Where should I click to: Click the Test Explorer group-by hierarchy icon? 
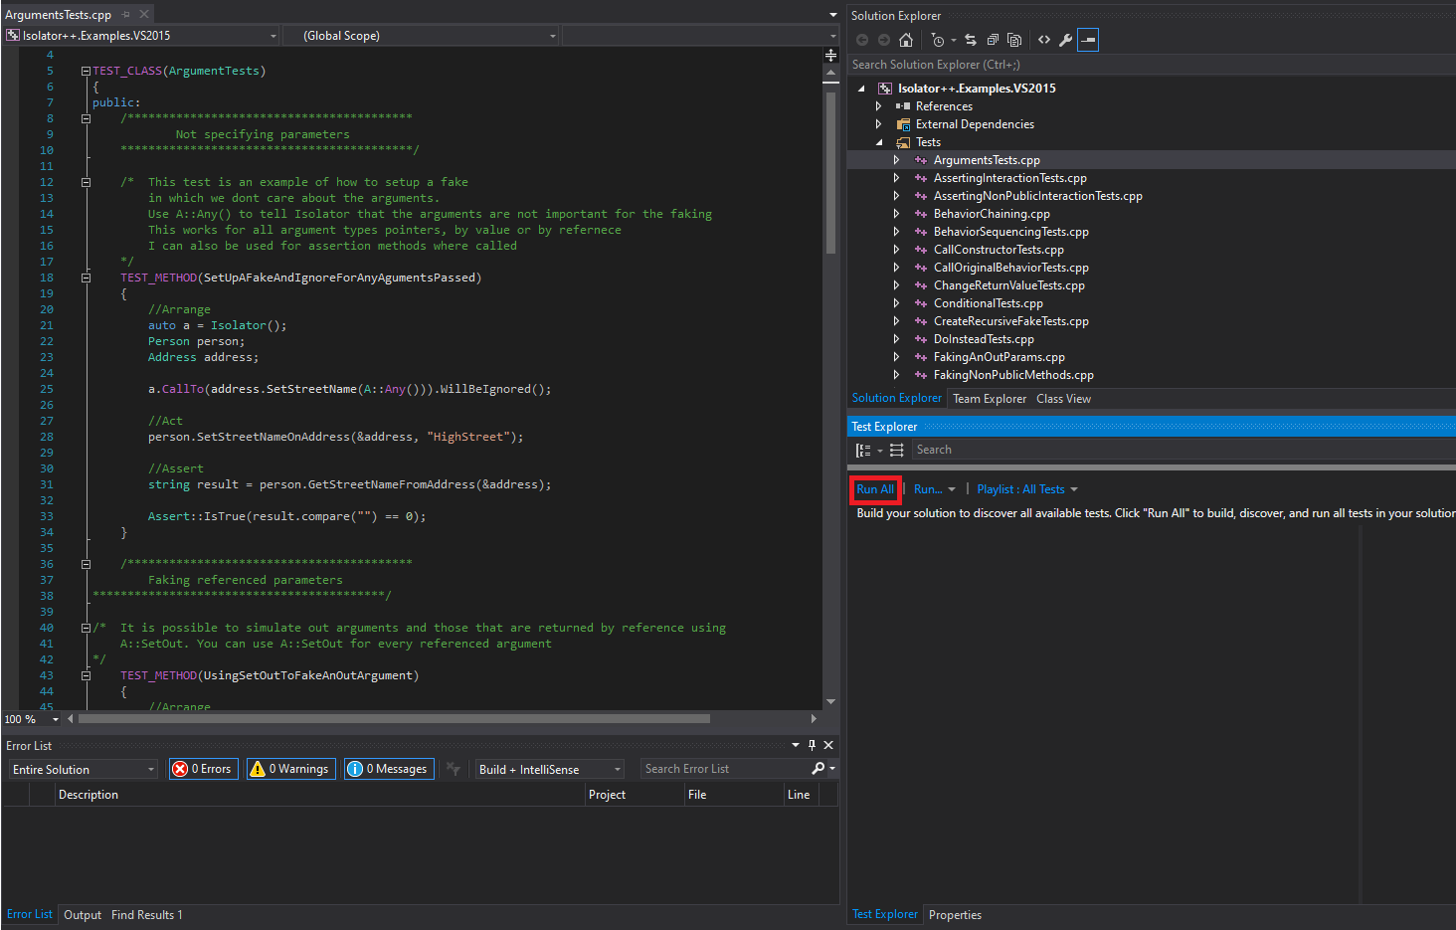pos(863,451)
